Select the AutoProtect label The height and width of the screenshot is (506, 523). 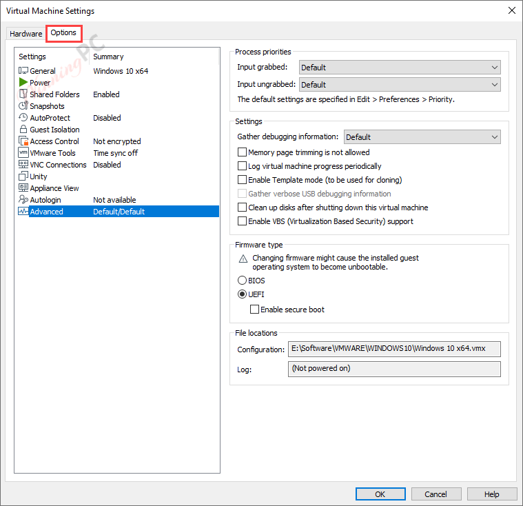pos(50,118)
